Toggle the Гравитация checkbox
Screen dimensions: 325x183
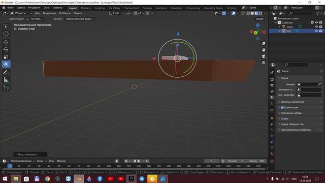pos(282,107)
